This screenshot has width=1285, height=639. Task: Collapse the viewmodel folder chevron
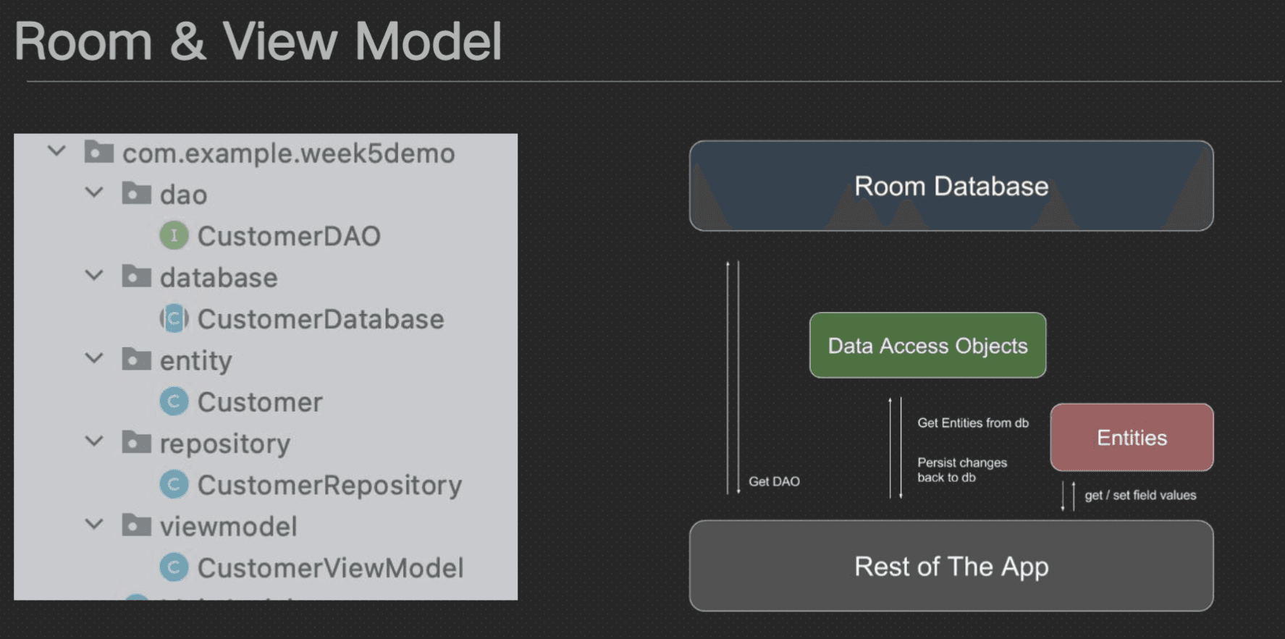(x=94, y=524)
